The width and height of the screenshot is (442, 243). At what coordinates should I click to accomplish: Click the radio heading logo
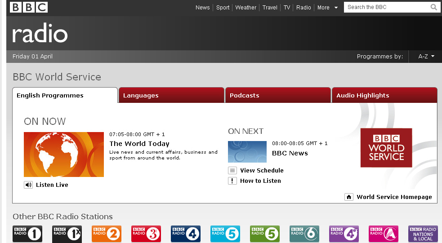coord(40,33)
